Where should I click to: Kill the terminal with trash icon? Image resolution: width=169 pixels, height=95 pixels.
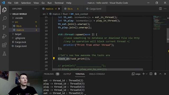point(156,74)
